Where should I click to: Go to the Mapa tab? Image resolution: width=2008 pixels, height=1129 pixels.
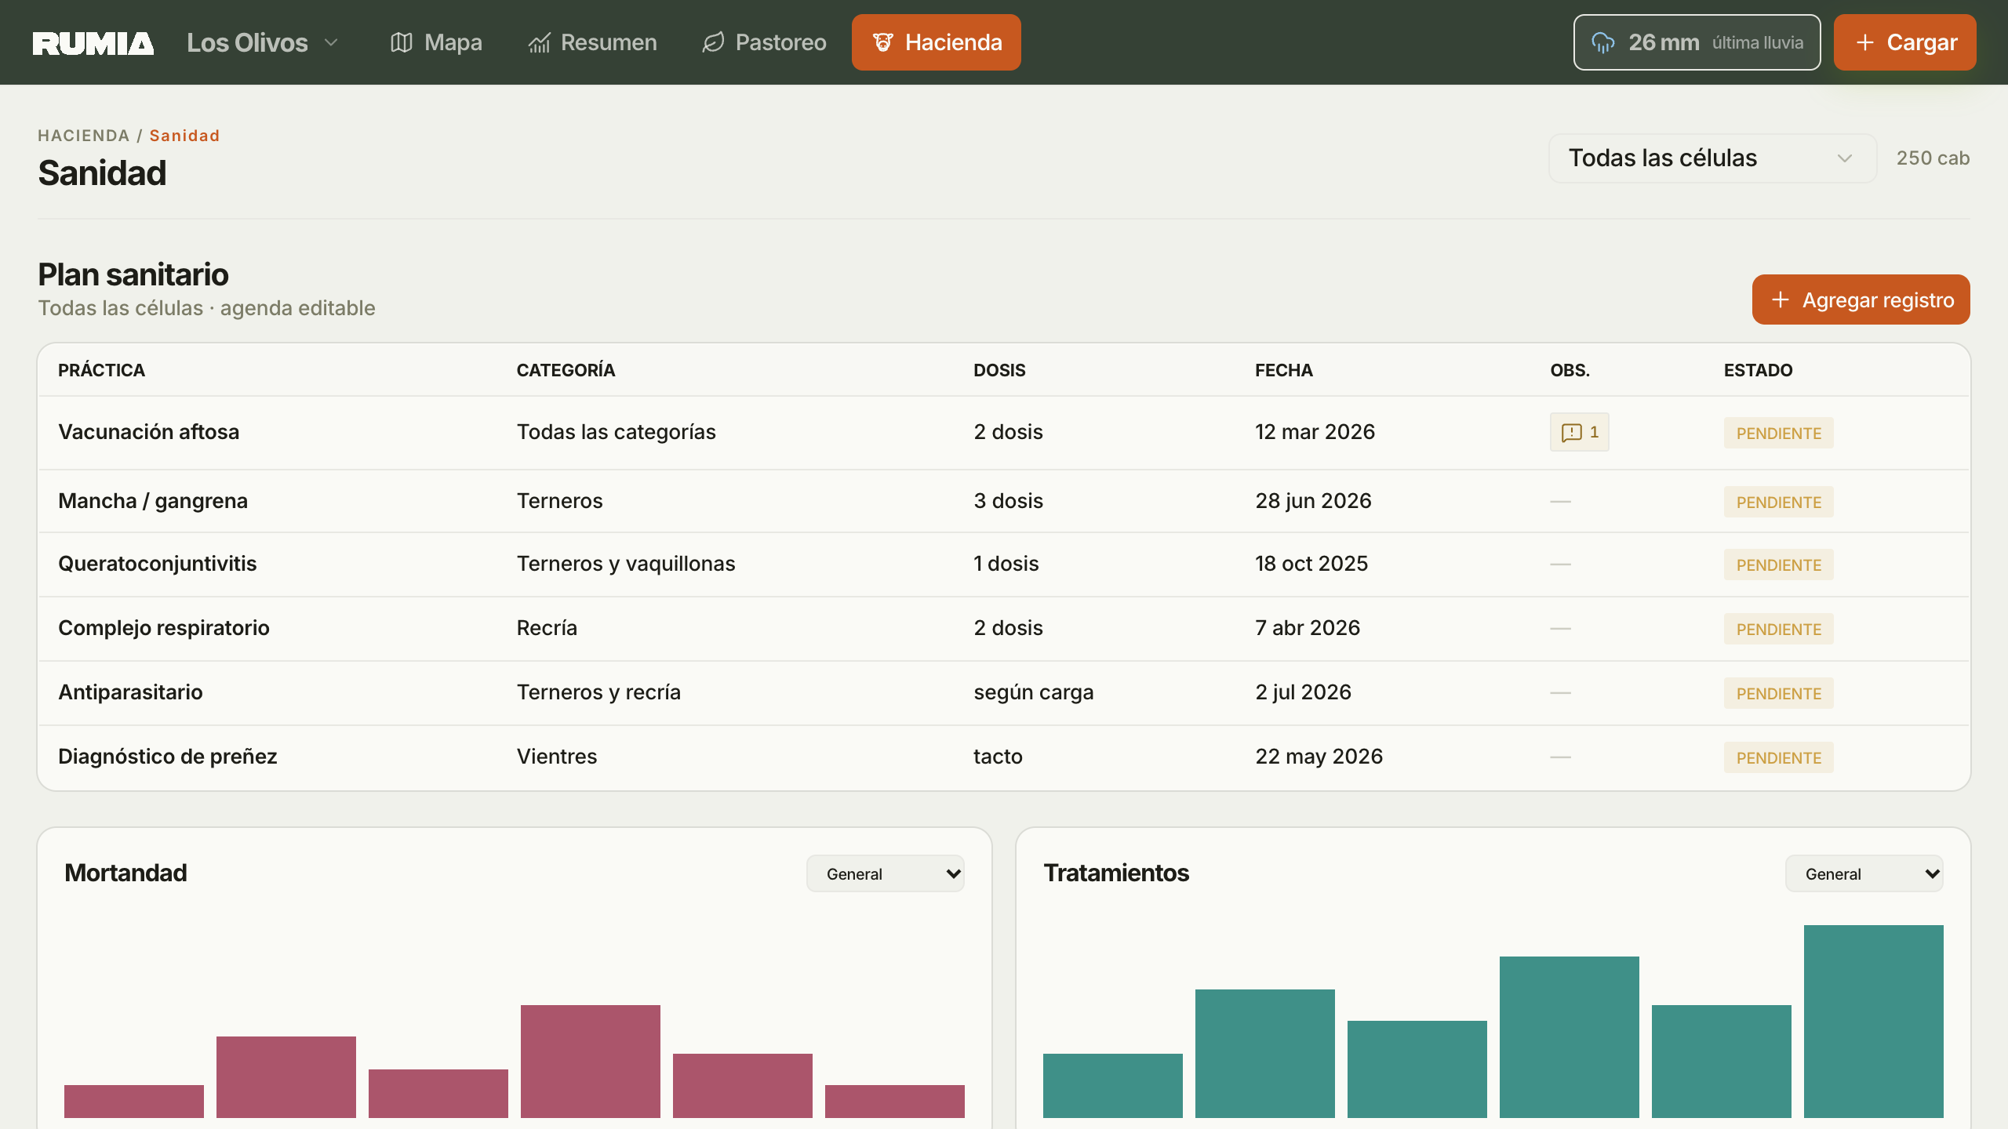(436, 42)
